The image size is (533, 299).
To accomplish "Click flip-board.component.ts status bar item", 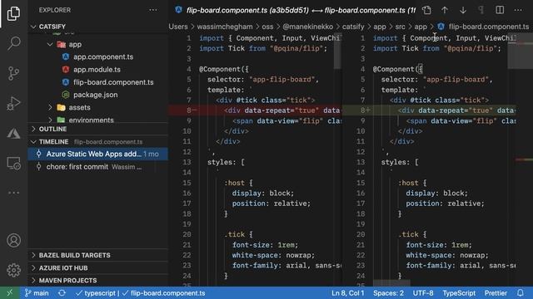I will [x=163, y=293].
